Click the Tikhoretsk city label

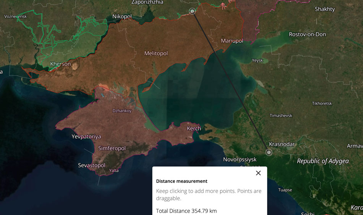click(x=322, y=103)
